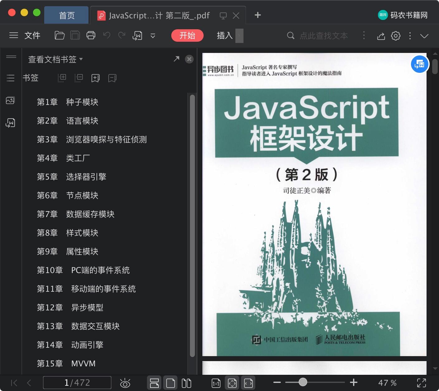
Task: Select bookmark 第3章 浏览器嗅探与特征侦测
Action: (92, 139)
